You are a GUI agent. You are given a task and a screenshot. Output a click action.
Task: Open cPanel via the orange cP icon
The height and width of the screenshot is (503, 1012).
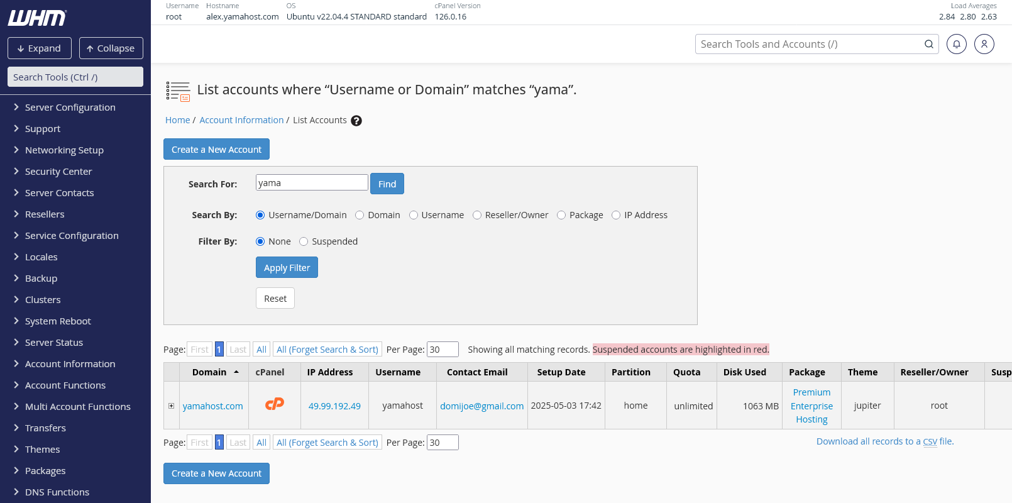click(x=275, y=404)
